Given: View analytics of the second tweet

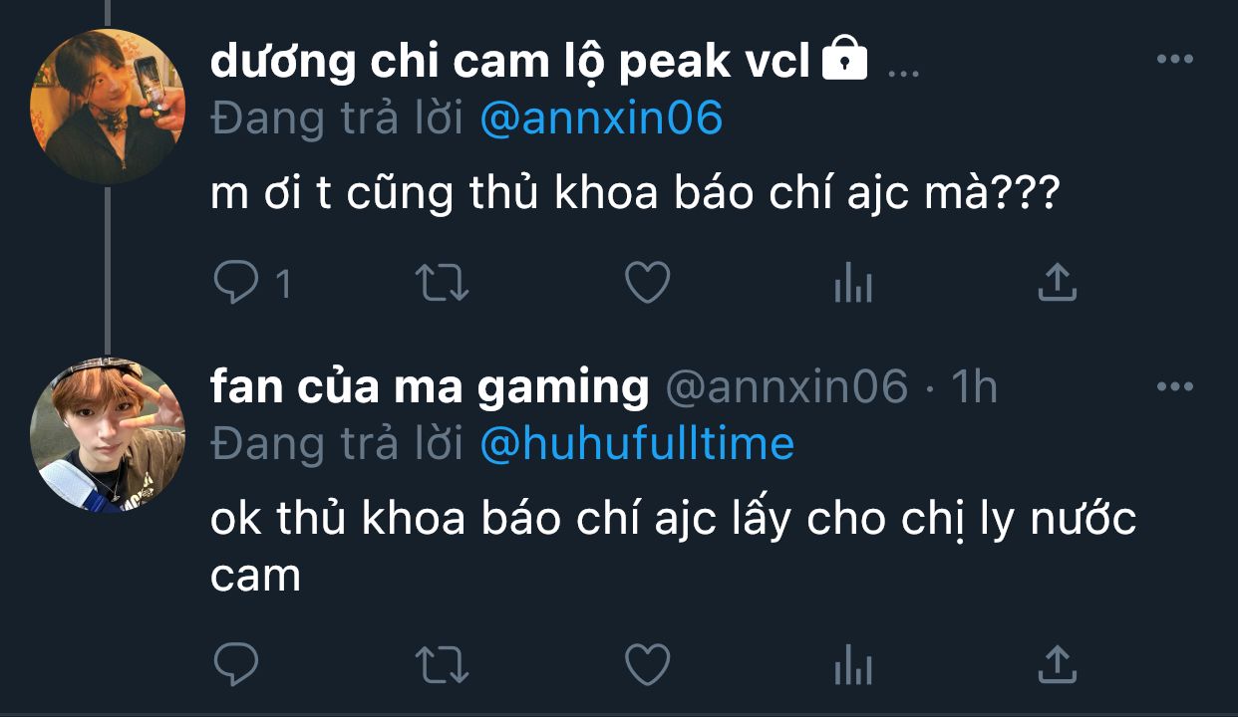Looking at the screenshot, I should (852, 664).
